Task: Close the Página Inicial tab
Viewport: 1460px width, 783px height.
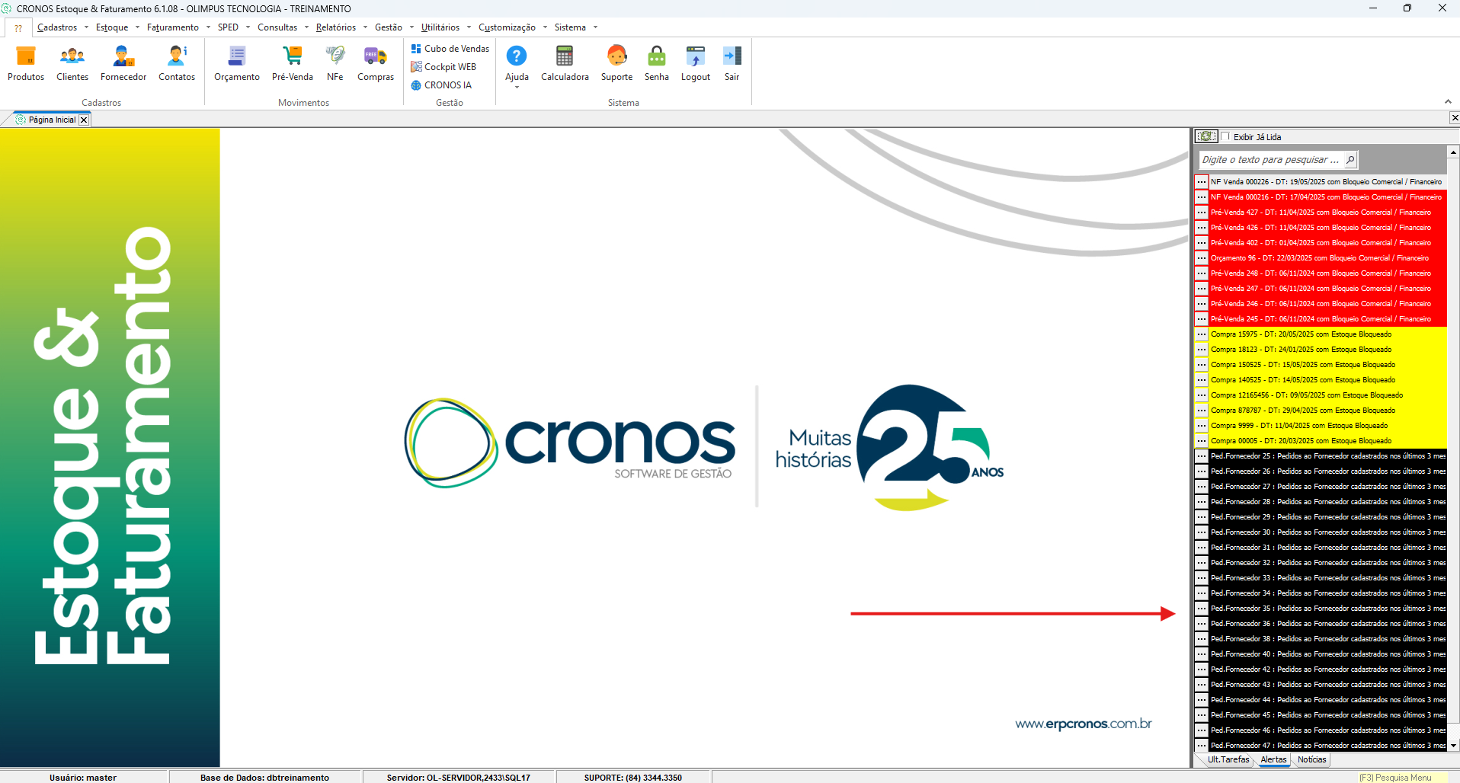Action: click(84, 120)
